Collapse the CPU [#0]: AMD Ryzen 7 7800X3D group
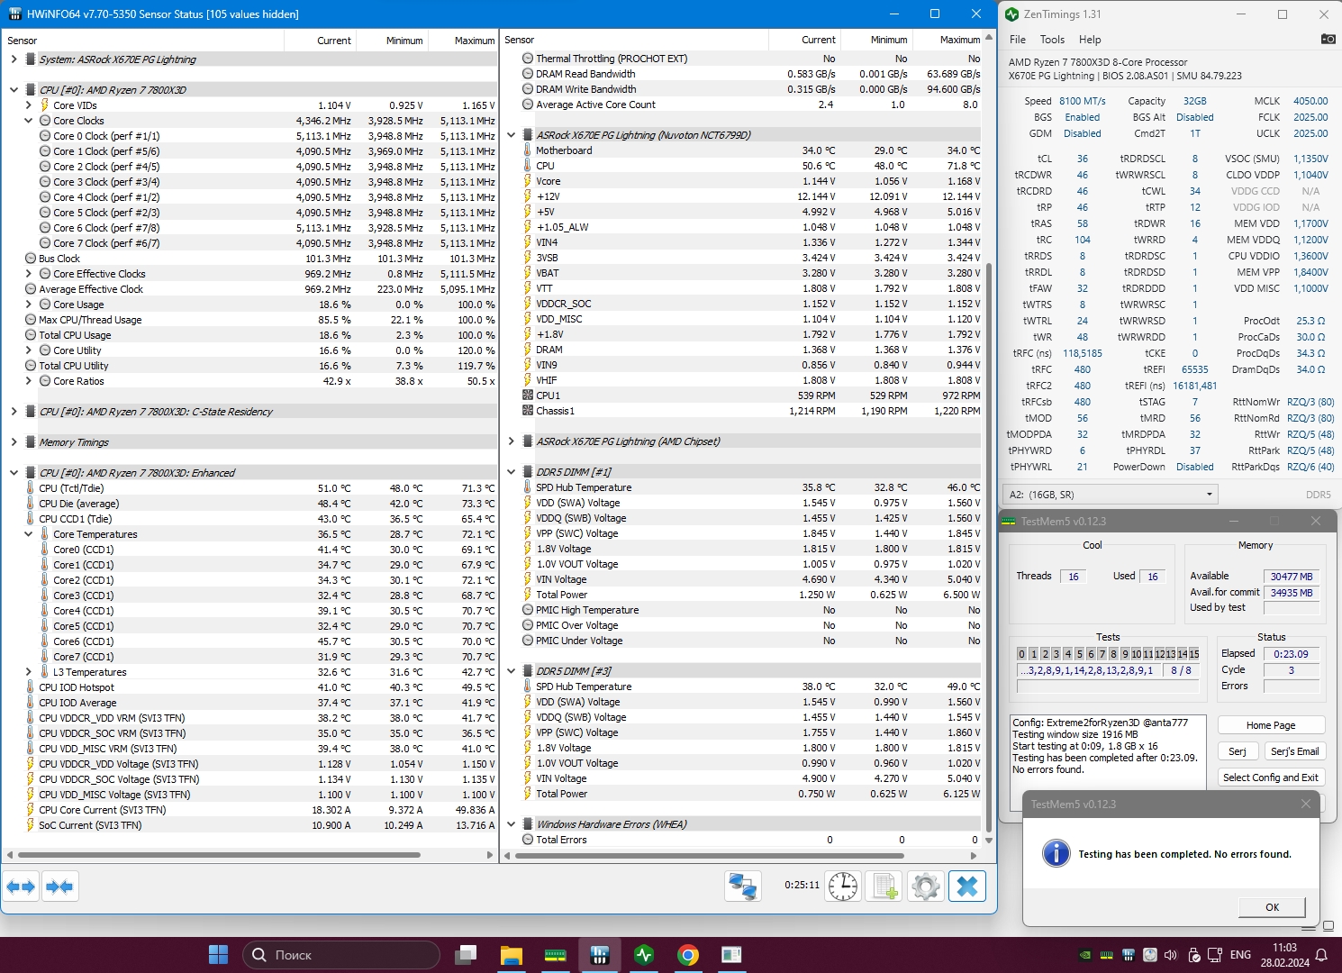 click(x=14, y=90)
